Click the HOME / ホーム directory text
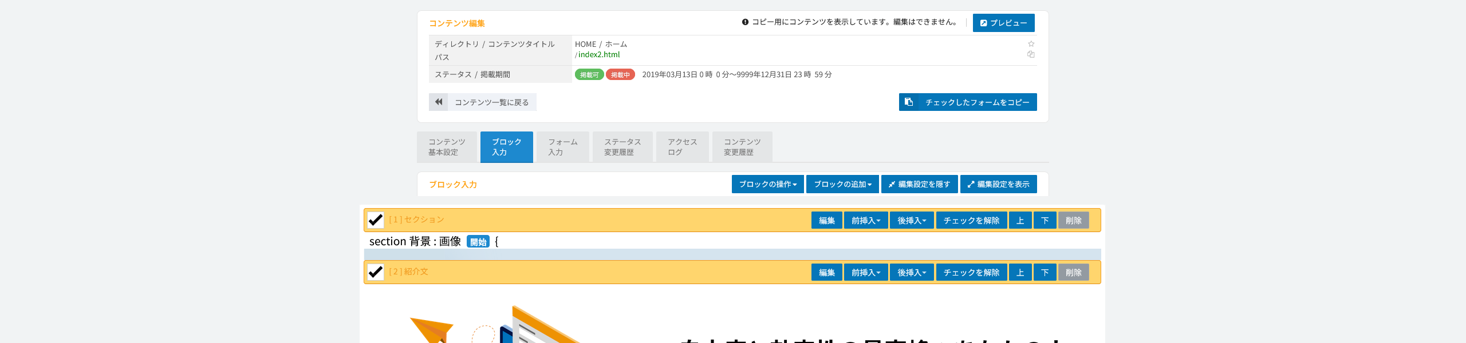 (601, 44)
